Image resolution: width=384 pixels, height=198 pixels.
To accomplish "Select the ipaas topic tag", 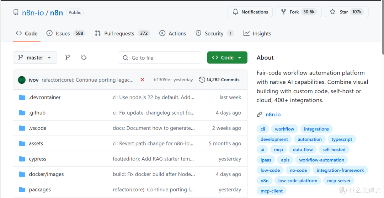I will [266, 160].
